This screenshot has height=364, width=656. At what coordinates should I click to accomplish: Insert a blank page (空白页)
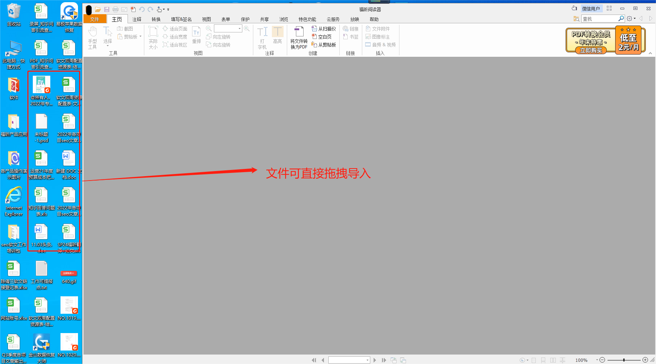point(322,36)
